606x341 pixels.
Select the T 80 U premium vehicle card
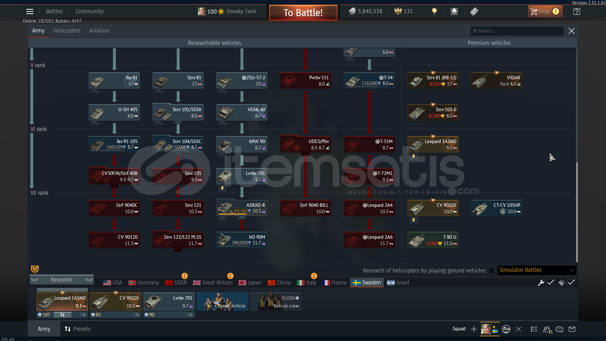tap(433, 240)
